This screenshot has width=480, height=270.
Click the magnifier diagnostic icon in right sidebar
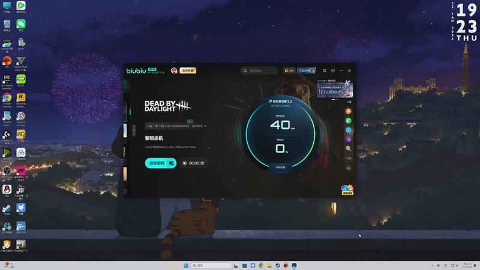(349, 149)
